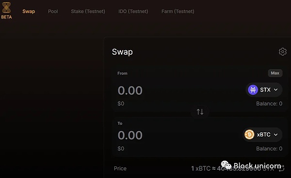Viewport: 291px width, 178px height.
Task: Expand the STX token dropdown chevron
Action: 276,90
